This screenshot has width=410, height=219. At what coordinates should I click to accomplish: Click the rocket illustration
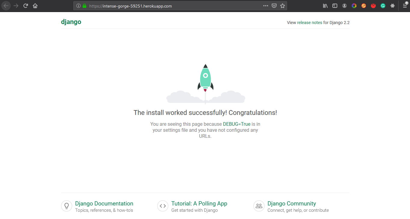[x=206, y=84]
